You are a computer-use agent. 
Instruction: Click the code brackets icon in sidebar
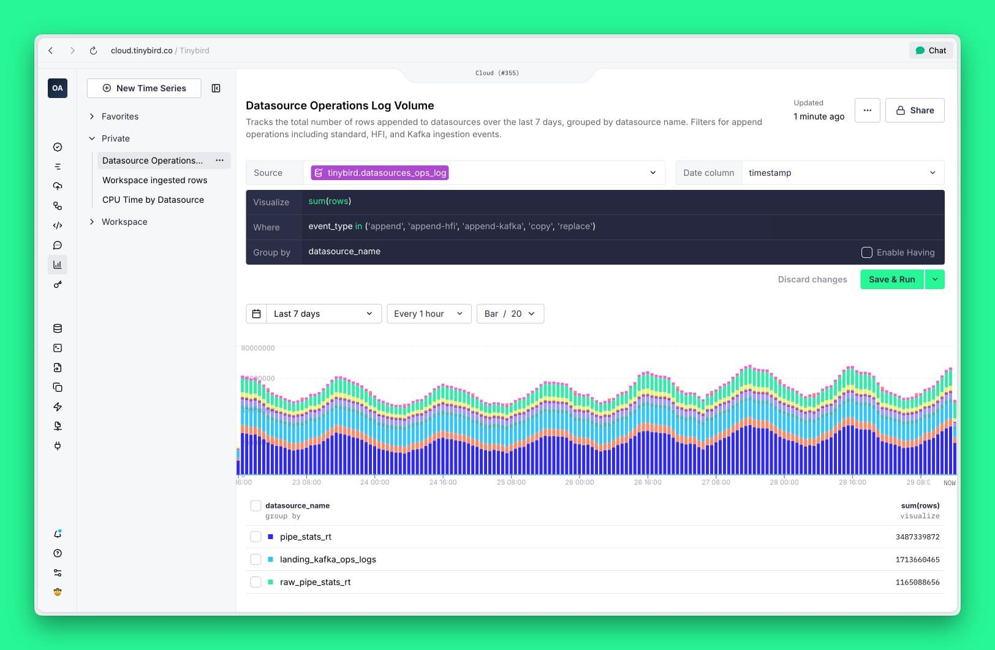58,225
